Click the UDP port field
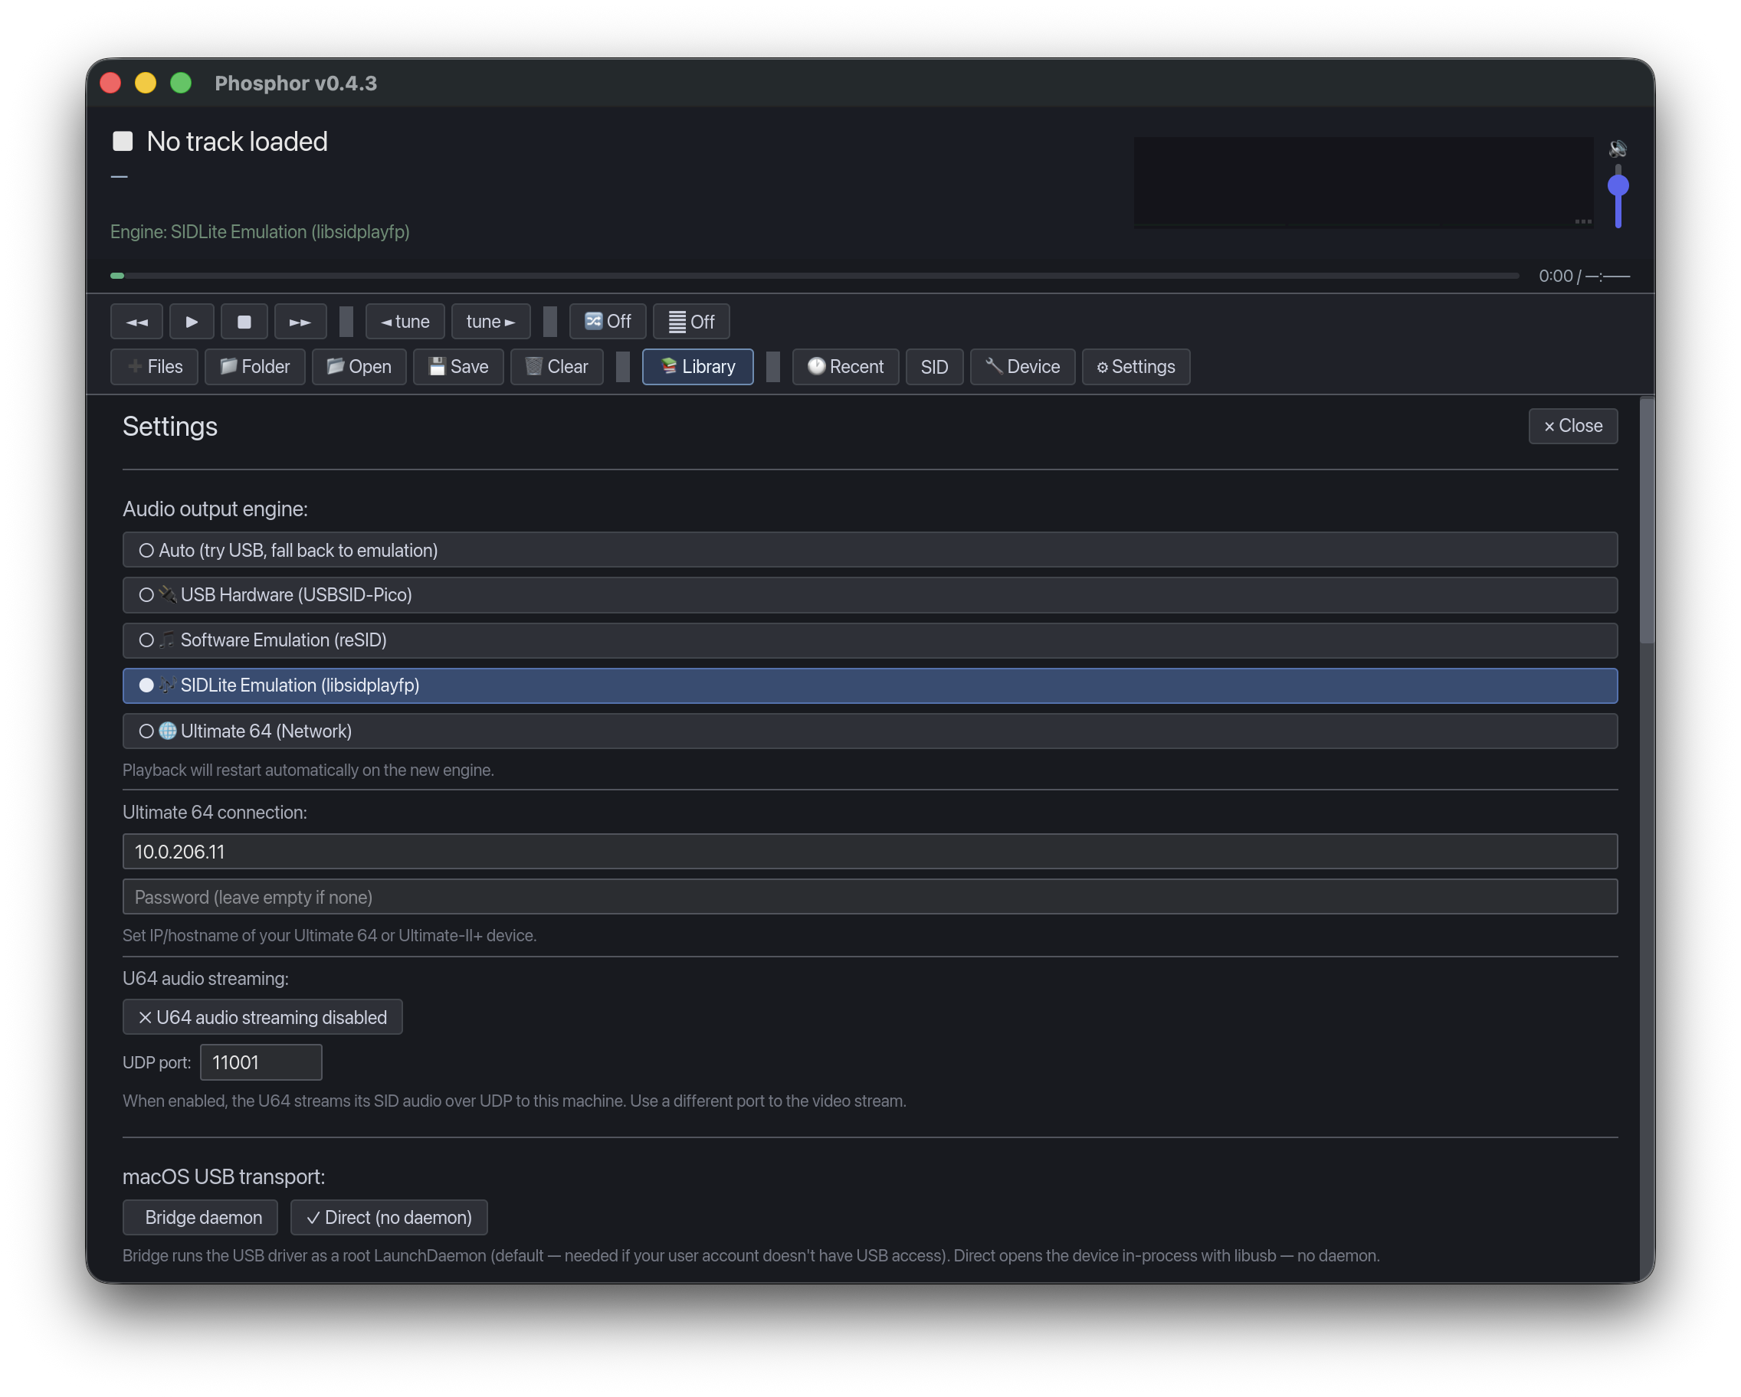The width and height of the screenshot is (1741, 1397). 261,1063
